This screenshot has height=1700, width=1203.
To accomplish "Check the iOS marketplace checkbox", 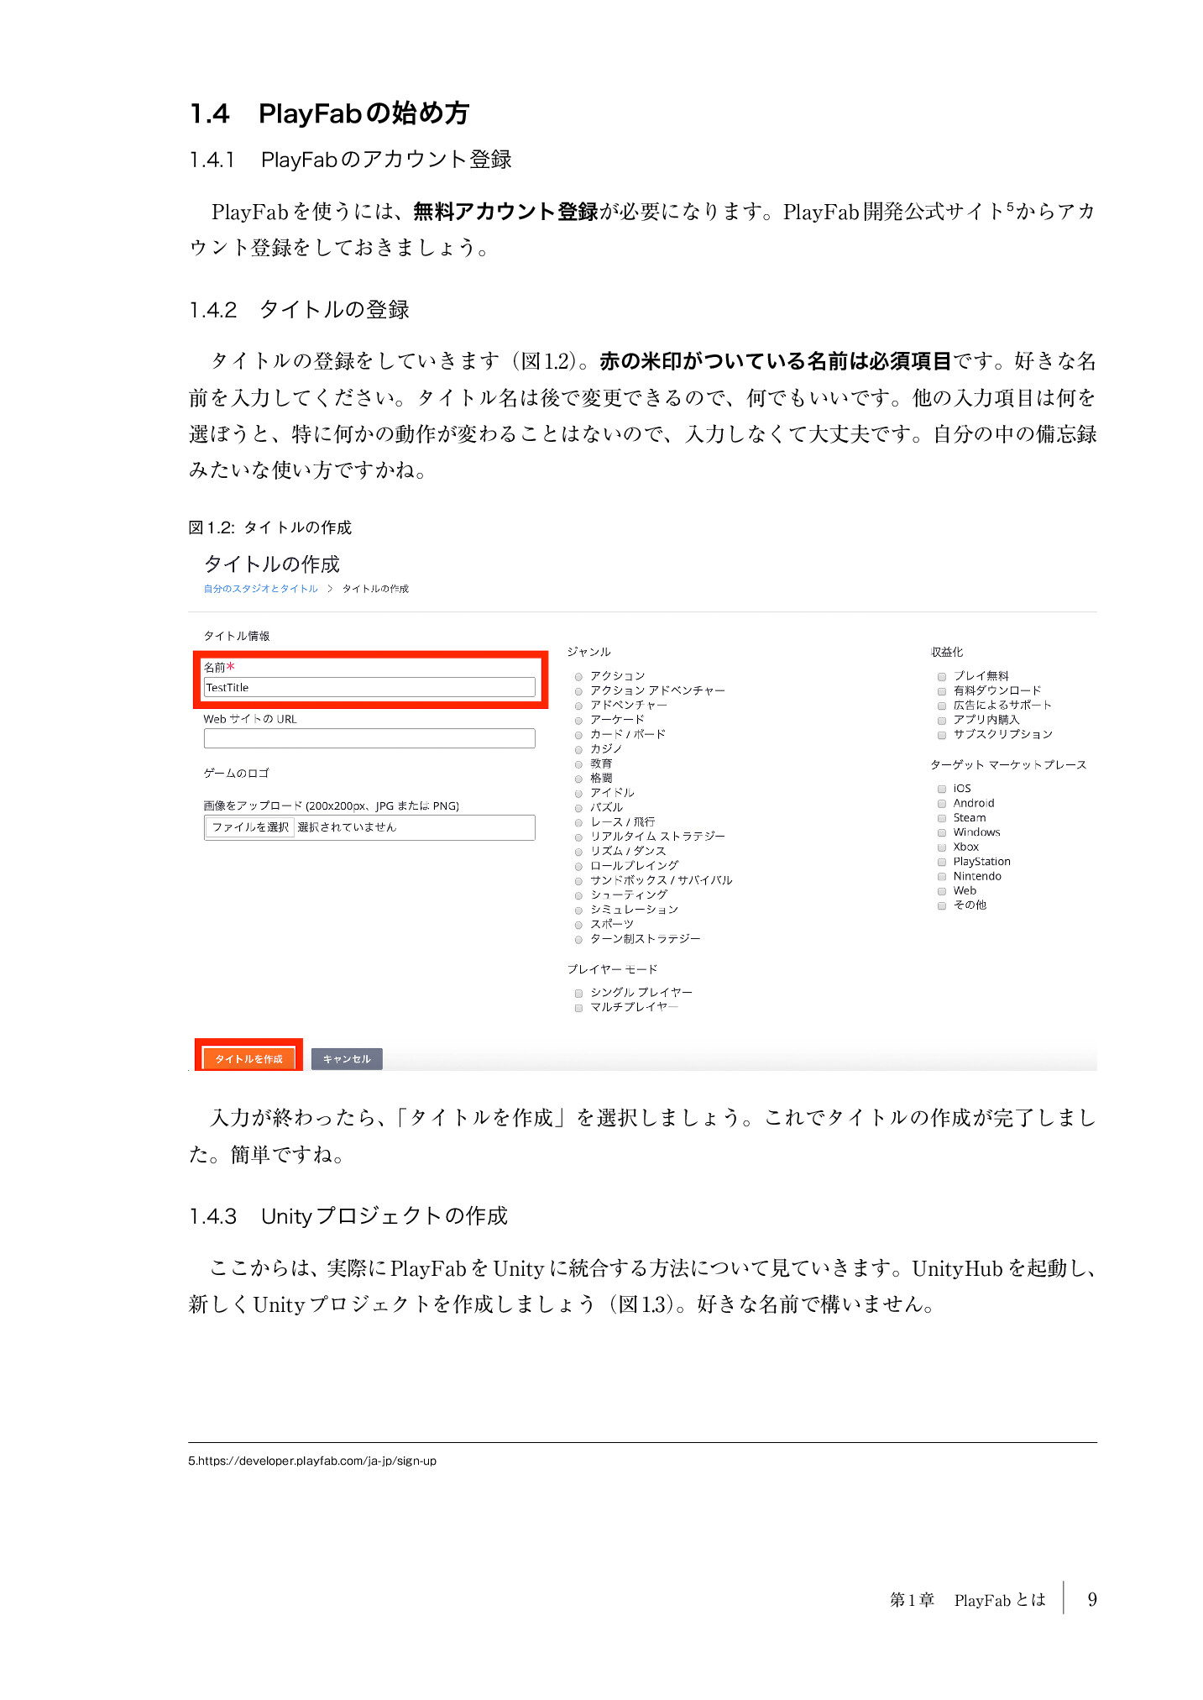I will pyautogui.click(x=942, y=790).
